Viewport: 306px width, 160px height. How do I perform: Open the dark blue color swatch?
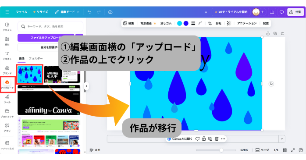pos(186,23)
